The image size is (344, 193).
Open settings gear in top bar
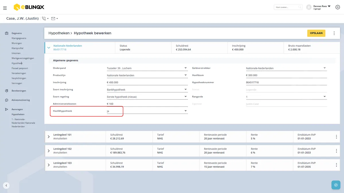(337, 7)
